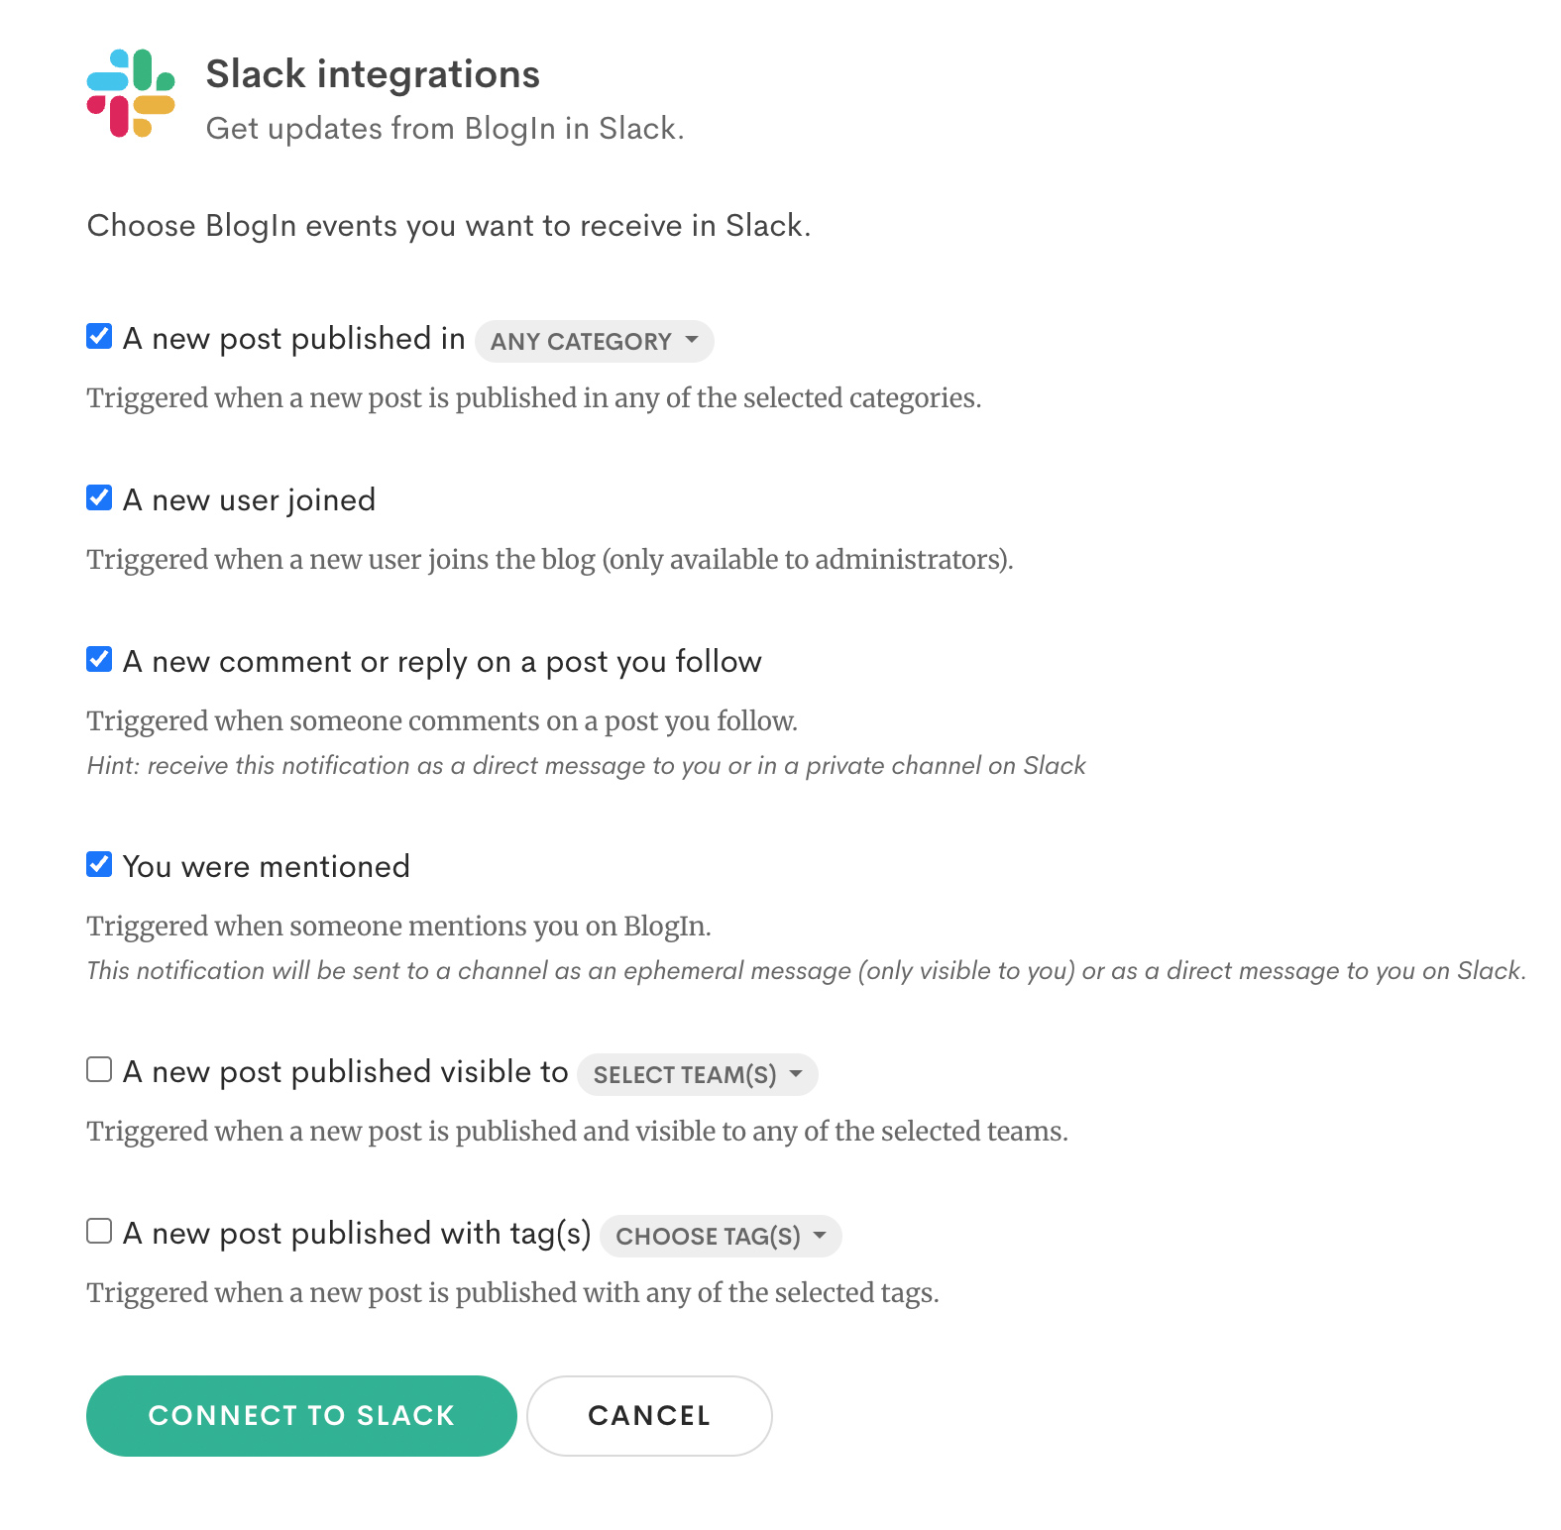Cancel the Slack integration setup

pyautogui.click(x=649, y=1415)
